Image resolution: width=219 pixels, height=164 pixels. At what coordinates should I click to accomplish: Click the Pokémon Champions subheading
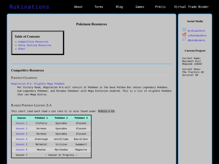(24, 78)
